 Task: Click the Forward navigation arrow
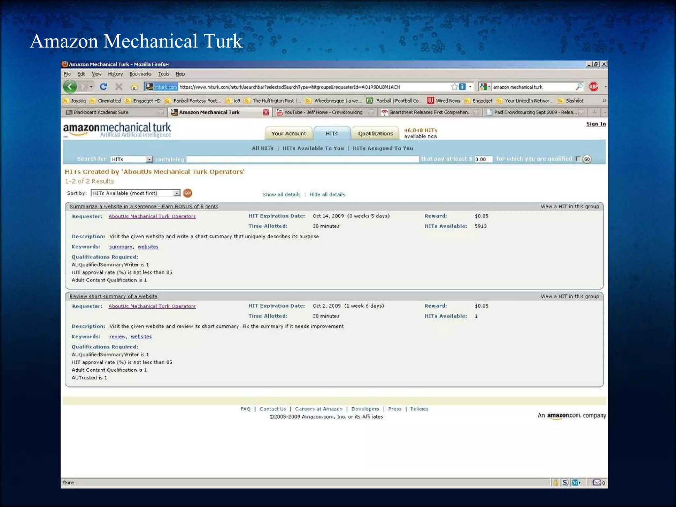83,87
